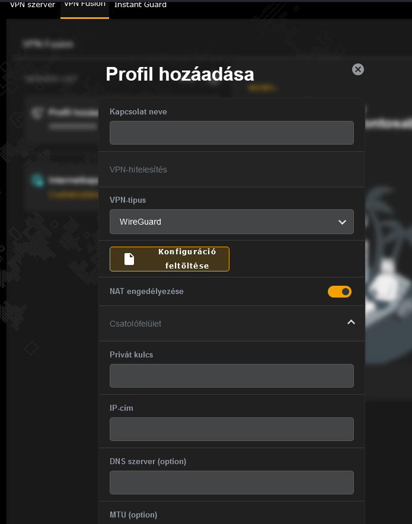412x524 pixels.
Task: Click into the Privát kulcs field
Action: pos(232,376)
